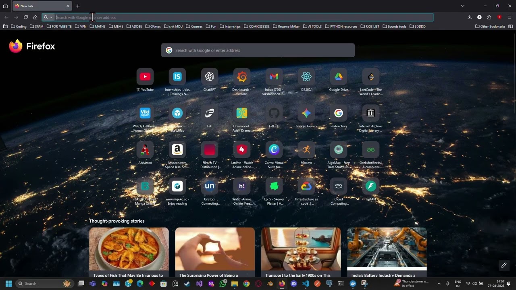516x290 pixels.
Task: Open the Sounds tools bookmarks folder
Action: coord(394,27)
